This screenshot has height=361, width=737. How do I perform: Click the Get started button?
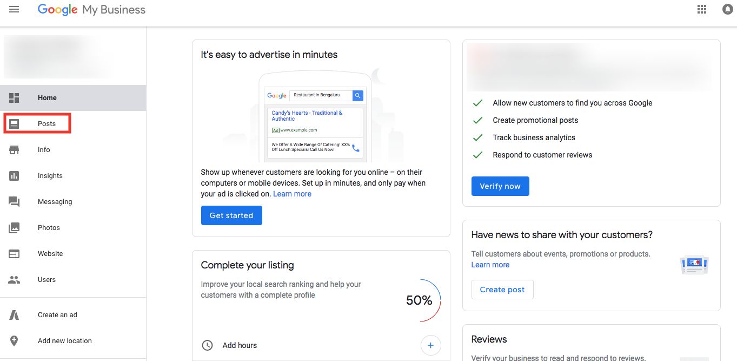(231, 215)
